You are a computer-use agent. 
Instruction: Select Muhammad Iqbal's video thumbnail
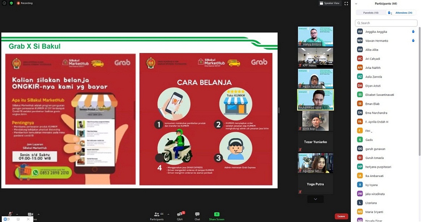(315, 100)
